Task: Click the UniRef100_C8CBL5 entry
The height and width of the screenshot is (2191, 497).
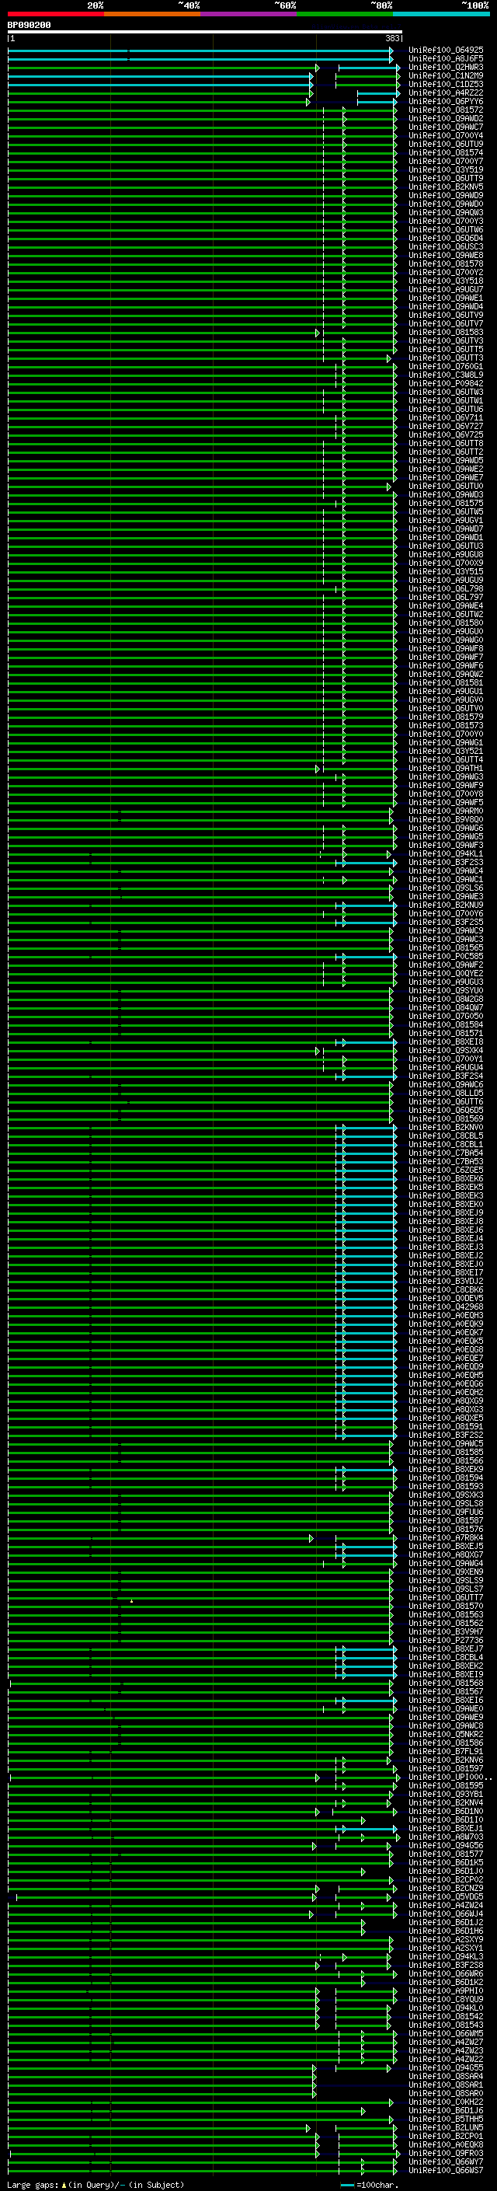Action: 446,1136
